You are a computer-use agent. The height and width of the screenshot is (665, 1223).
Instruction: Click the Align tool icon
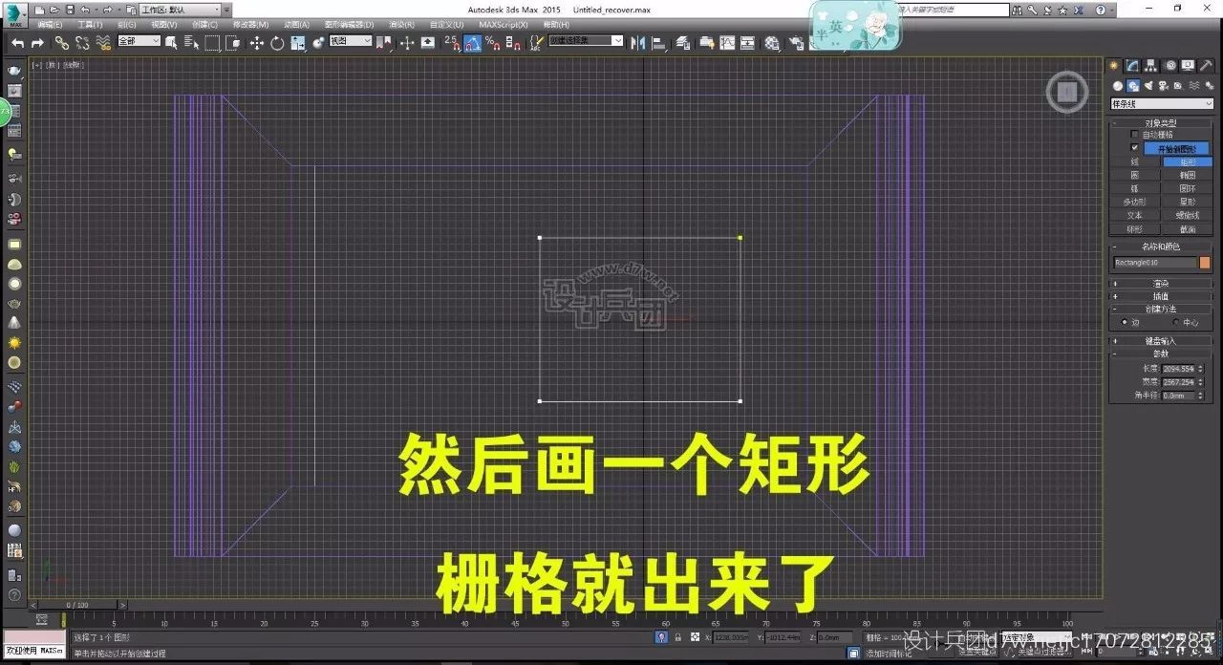click(x=658, y=43)
